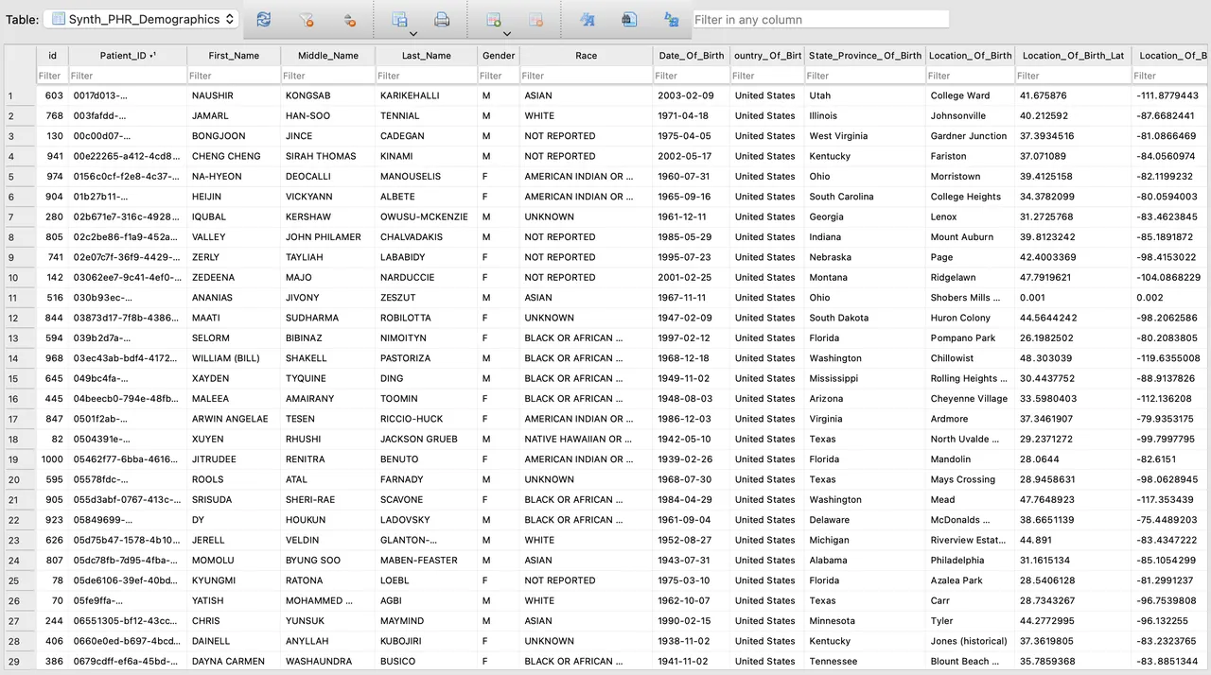Open the Synth_PHR_Demographics table dropdown
The height and width of the screenshot is (675, 1211).
pyautogui.click(x=145, y=19)
